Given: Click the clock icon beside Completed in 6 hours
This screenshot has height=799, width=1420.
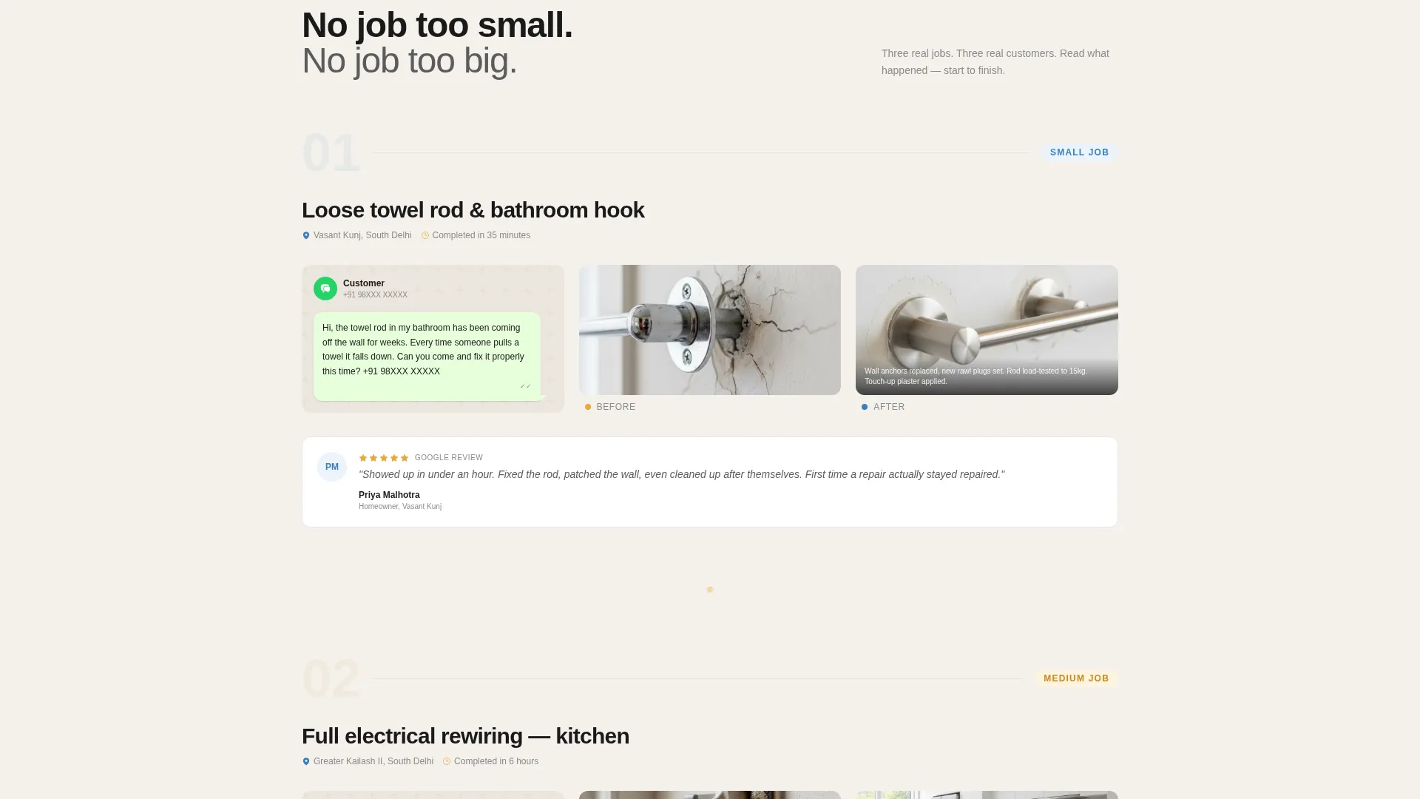Looking at the screenshot, I should tap(447, 761).
